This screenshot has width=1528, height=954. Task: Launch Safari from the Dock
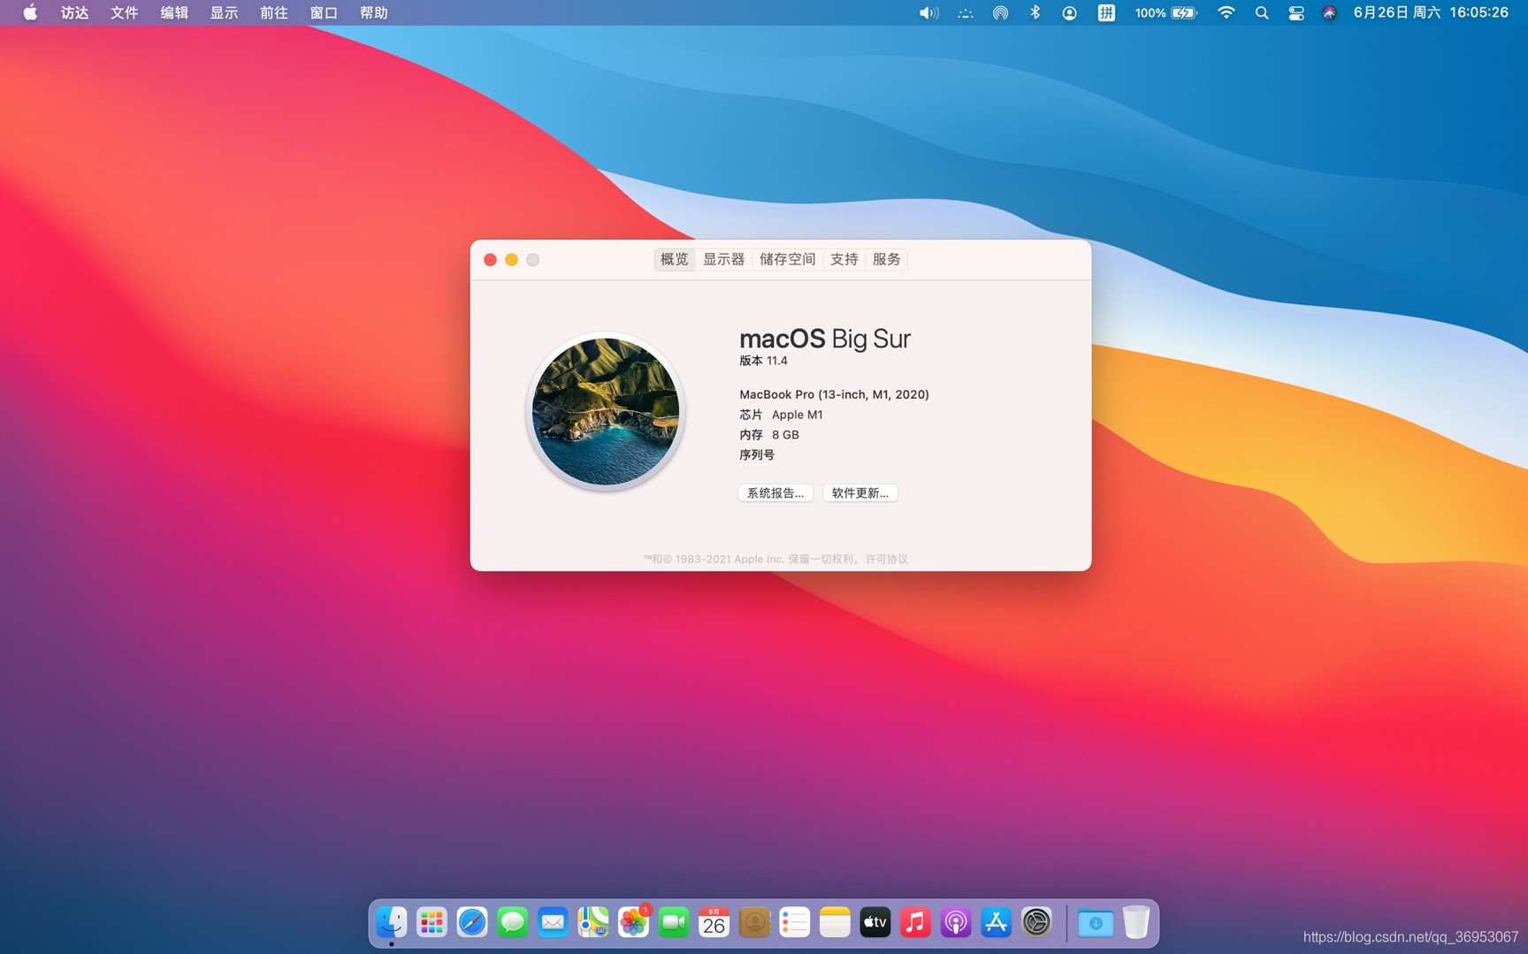coord(472,922)
